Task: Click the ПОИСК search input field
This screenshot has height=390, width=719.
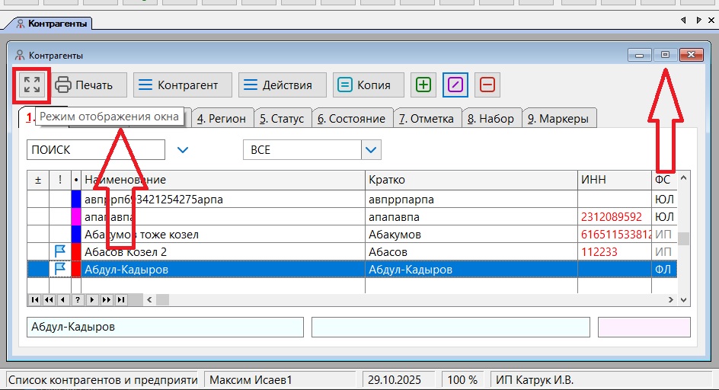Action: [x=95, y=150]
